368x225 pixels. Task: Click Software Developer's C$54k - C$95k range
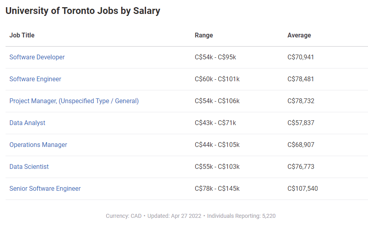click(215, 57)
